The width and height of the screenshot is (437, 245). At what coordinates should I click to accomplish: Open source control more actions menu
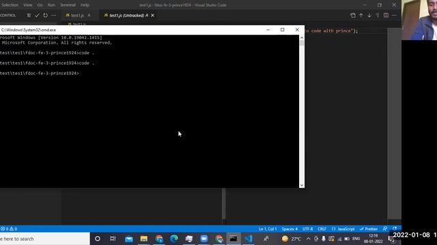pos(53,15)
